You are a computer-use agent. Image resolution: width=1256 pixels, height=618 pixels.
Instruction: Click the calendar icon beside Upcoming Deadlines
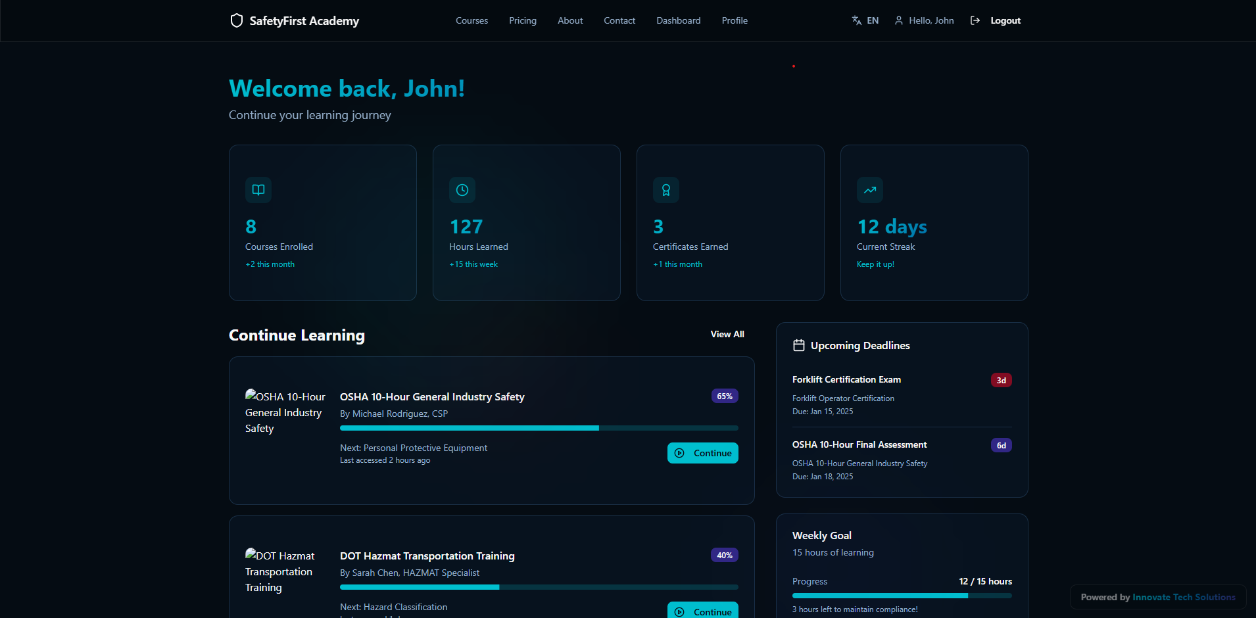[x=799, y=345]
